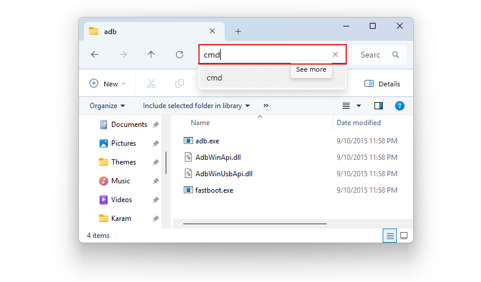
Task: Switch to details list view icon
Action: click(390, 236)
